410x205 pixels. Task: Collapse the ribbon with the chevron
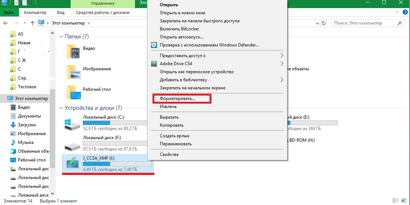point(397,12)
